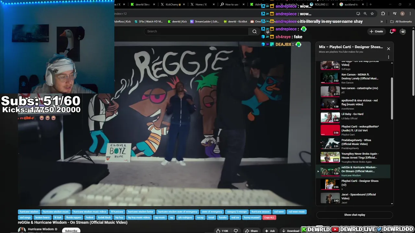Open the Chrome zoom magnifier in address bar
Viewport: 415px width, 233px height.
(365, 14)
